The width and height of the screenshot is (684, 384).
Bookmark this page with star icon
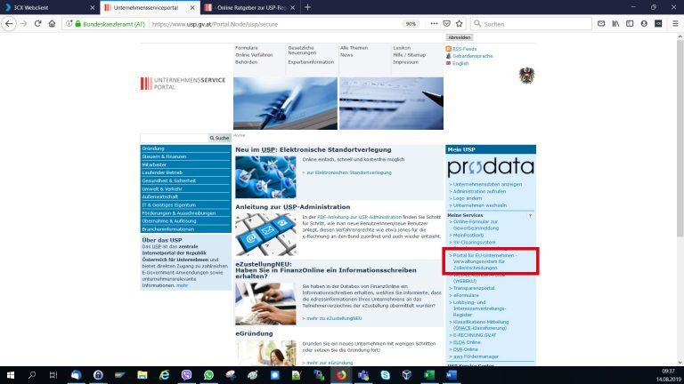(460, 24)
